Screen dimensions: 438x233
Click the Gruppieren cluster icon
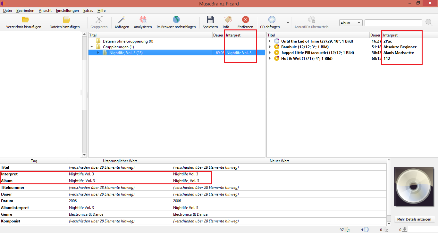(x=99, y=20)
